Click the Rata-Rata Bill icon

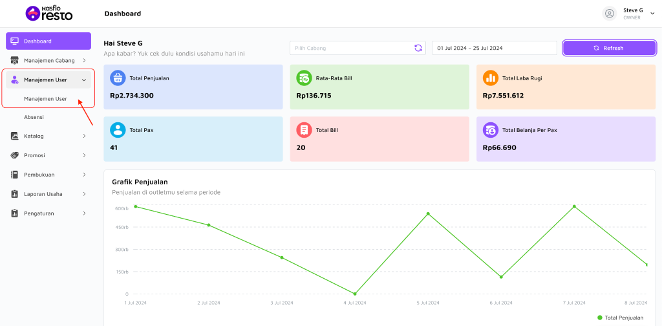click(304, 78)
